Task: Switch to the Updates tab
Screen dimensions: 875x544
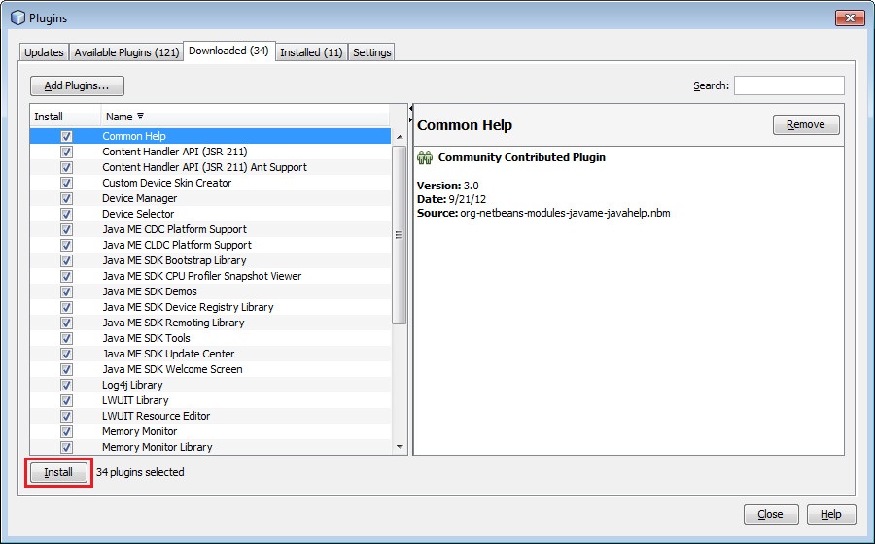Action: coord(44,52)
